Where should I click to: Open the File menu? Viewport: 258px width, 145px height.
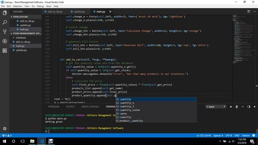tap(3, 6)
